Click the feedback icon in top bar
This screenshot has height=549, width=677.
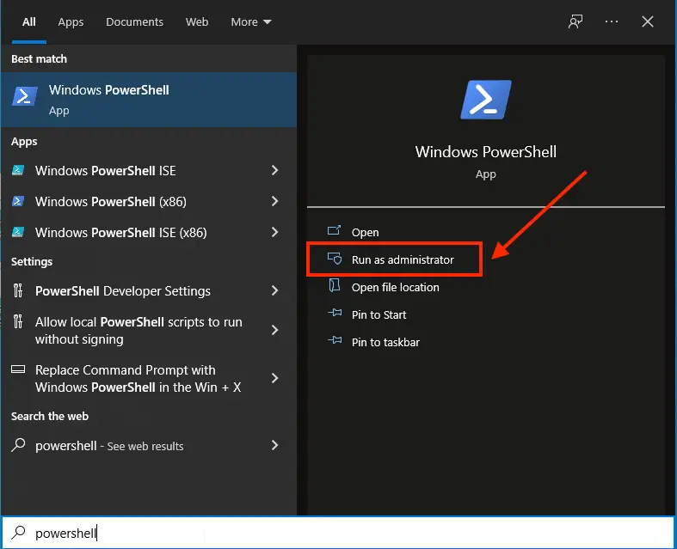click(575, 21)
